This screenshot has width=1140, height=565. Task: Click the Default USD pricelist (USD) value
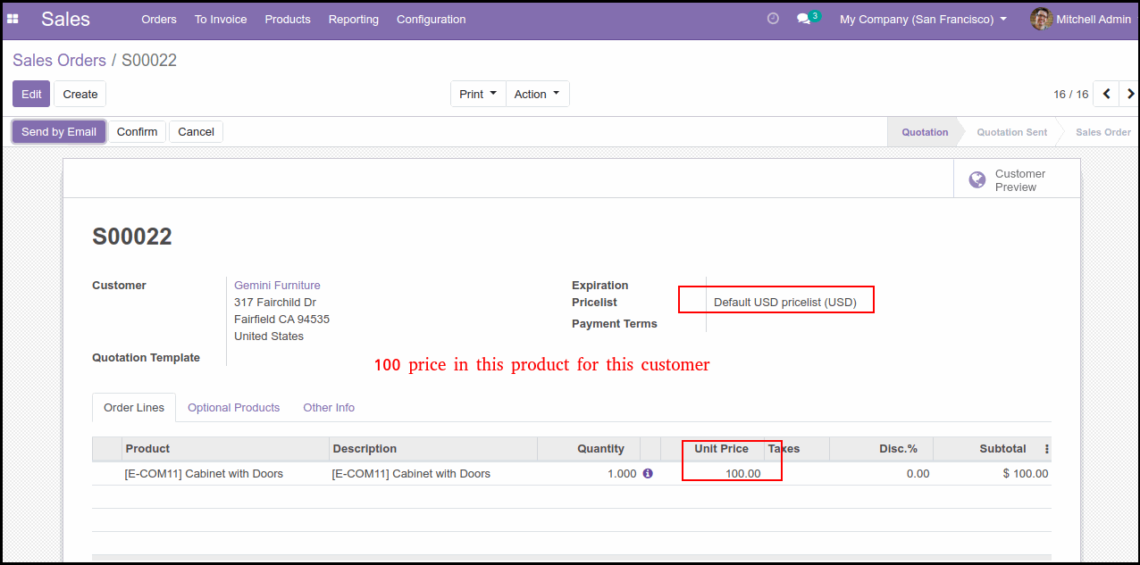pyautogui.click(x=785, y=303)
